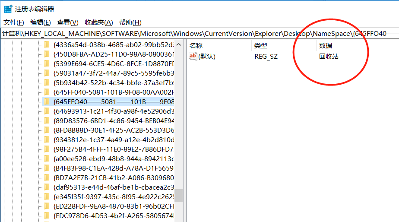Click folder icon of {e345f35f-9397 key

pyautogui.click(x=47, y=197)
